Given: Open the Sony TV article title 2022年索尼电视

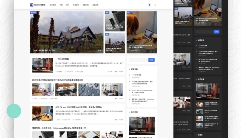Looking at the screenshot, I should pos(57,80).
